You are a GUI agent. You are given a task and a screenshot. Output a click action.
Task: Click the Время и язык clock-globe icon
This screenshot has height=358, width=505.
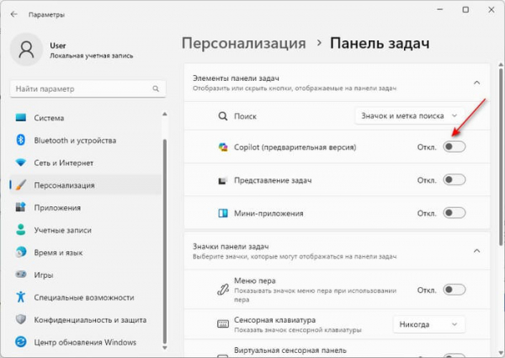pos(21,253)
